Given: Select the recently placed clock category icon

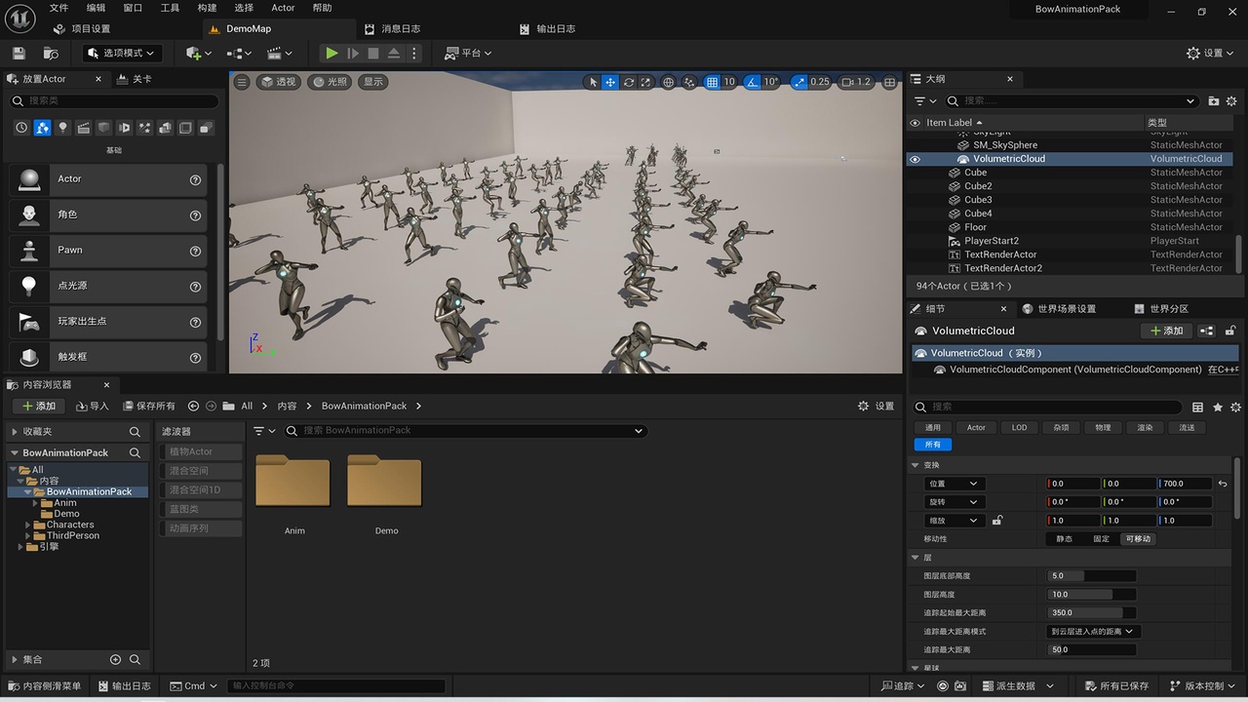Looking at the screenshot, I should click(21, 128).
